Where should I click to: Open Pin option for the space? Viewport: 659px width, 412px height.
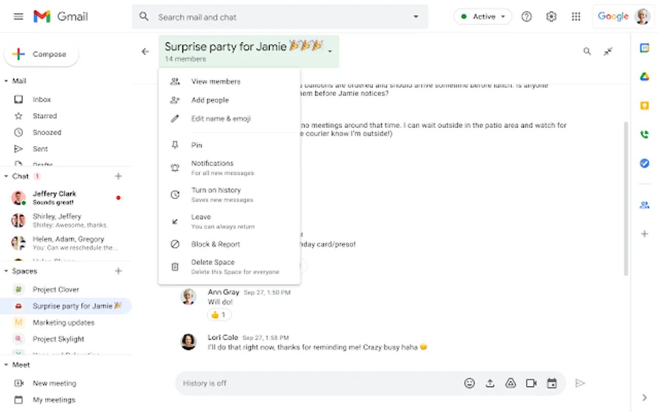point(196,145)
